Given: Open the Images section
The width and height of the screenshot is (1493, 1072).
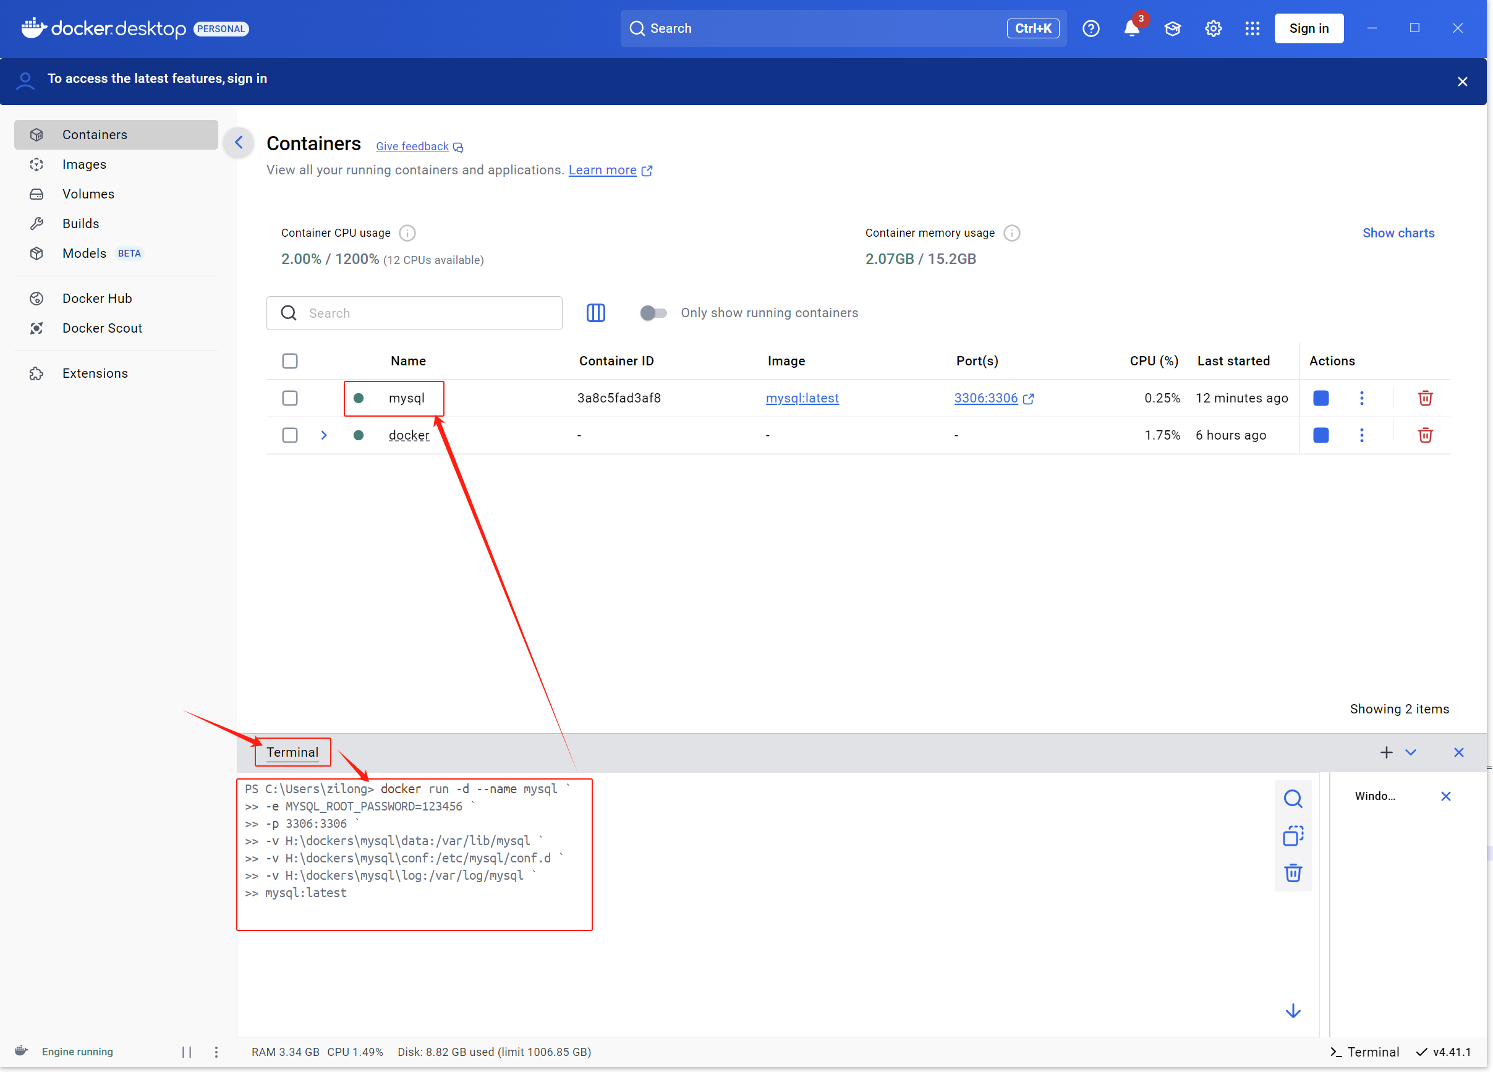Looking at the screenshot, I should [x=84, y=164].
